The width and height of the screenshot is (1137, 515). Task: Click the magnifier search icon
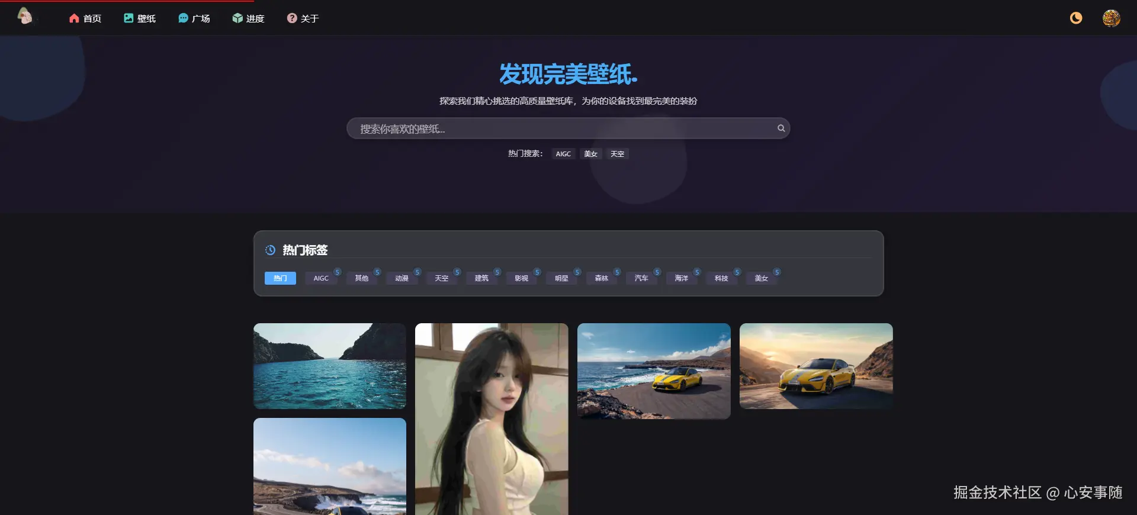(781, 128)
